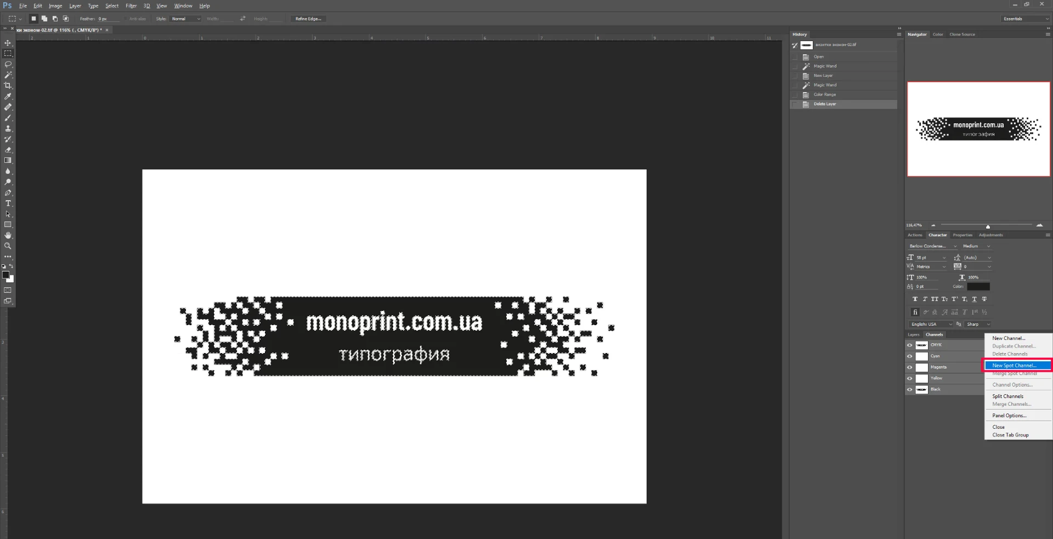Swap foreground and background colors
This screenshot has height=539, width=1053.
(12, 266)
